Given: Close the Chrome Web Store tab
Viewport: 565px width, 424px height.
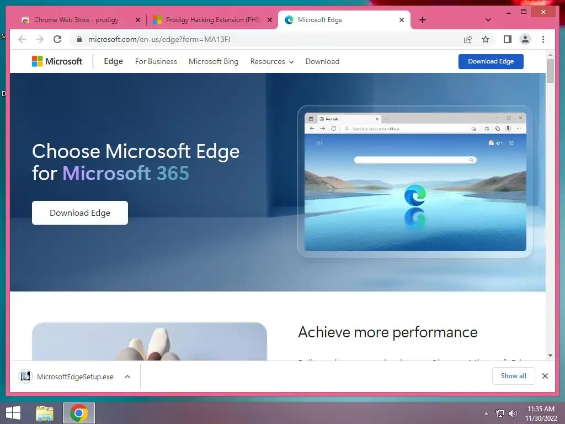Looking at the screenshot, I should (137, 20).
